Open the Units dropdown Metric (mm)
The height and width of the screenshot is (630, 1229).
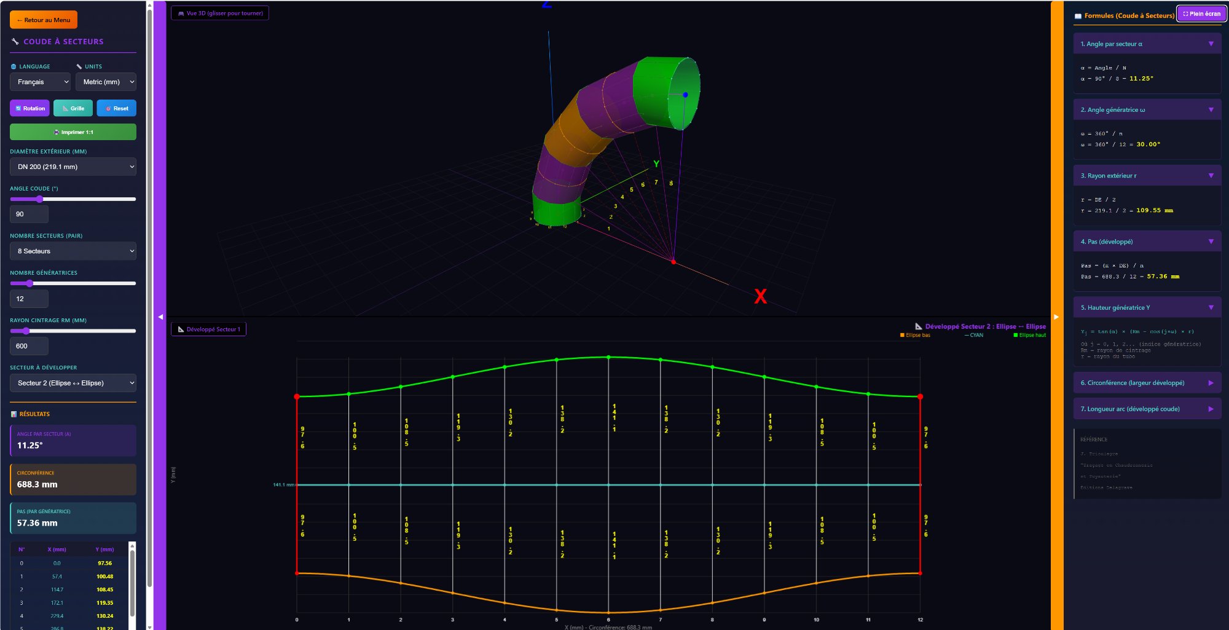click(106, 82)
